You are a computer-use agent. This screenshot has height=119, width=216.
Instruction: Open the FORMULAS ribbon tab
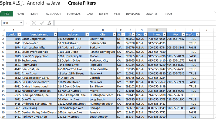click(74, 14)
